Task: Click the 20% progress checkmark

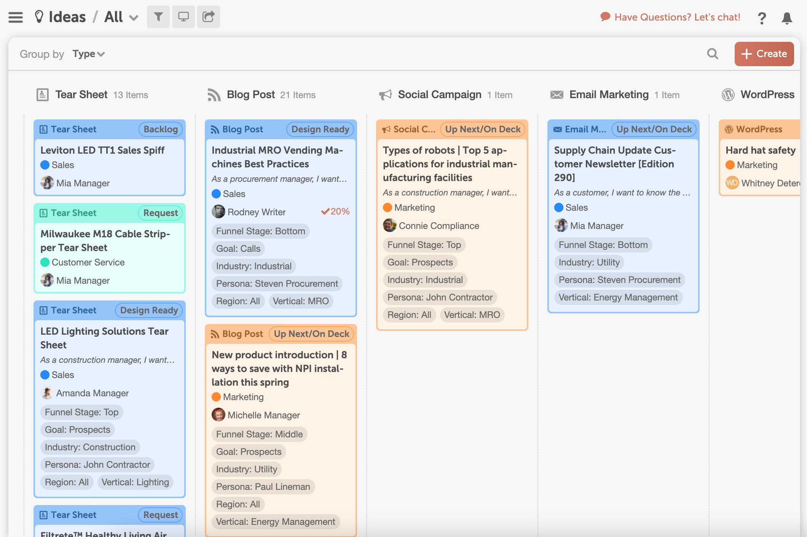Action: tap(325, 211)
